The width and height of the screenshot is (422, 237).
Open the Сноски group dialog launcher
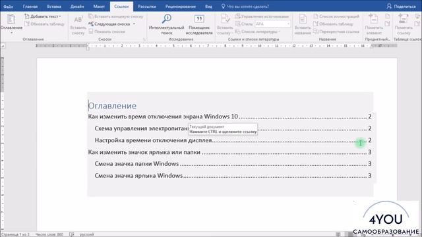click(144, 39)
